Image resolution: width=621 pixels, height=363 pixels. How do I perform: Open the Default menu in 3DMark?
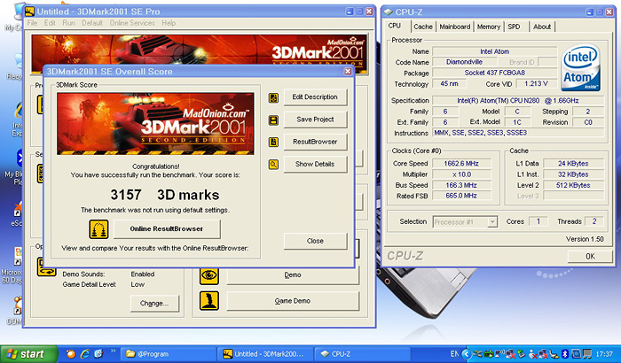(92, 23)
